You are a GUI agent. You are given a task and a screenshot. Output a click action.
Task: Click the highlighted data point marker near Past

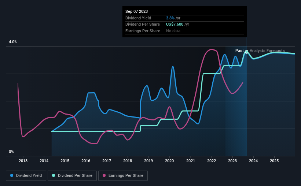(247, 52)
